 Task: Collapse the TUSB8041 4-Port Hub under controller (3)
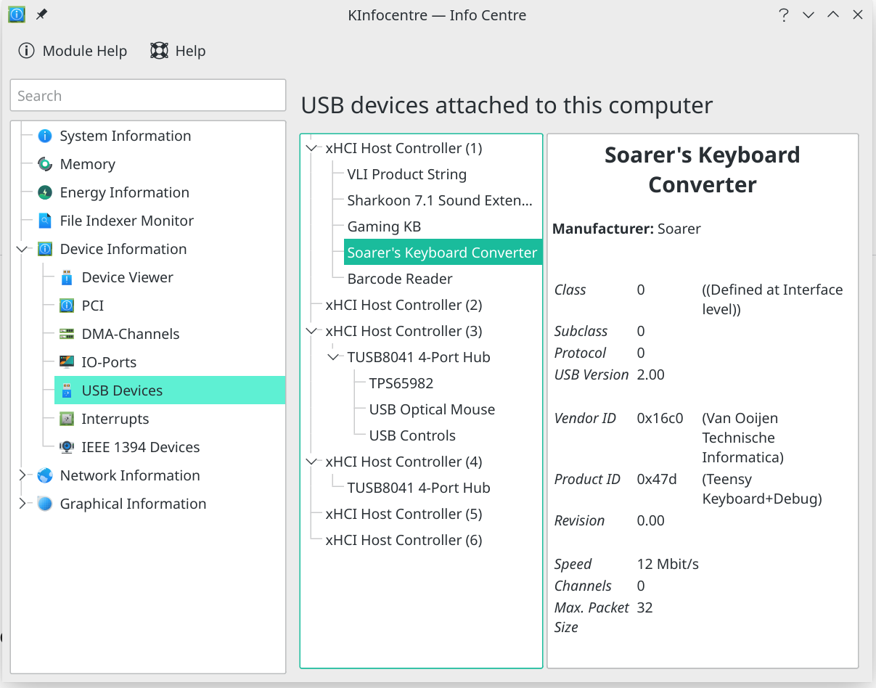tap(334, 357)
